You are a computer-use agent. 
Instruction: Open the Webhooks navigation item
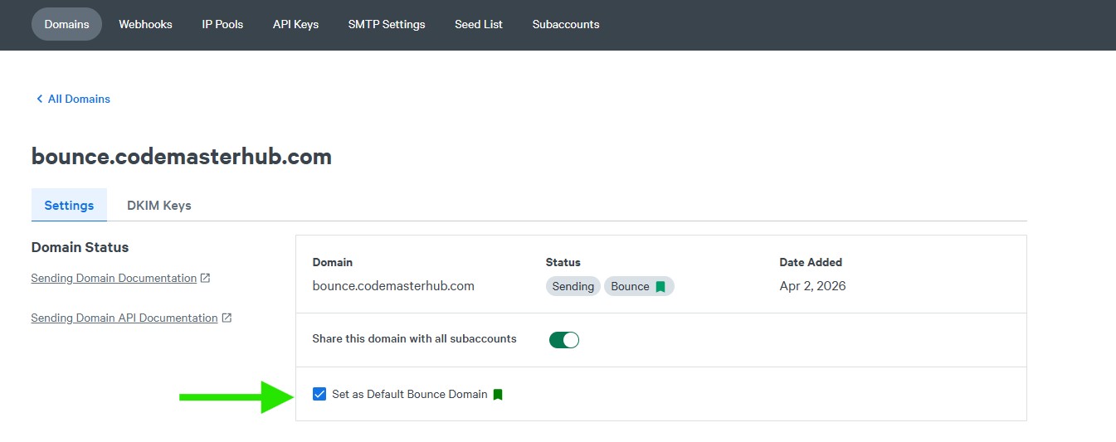click(x=145, y=24)
